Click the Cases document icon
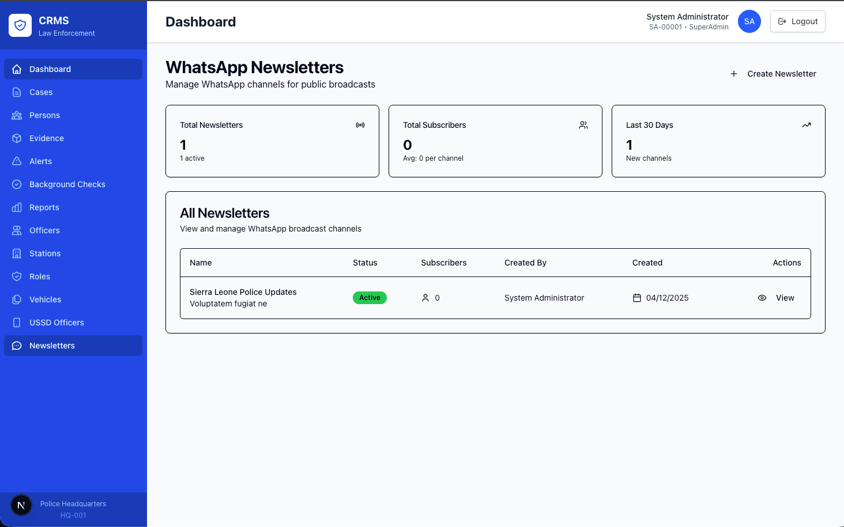 [17, 92]
